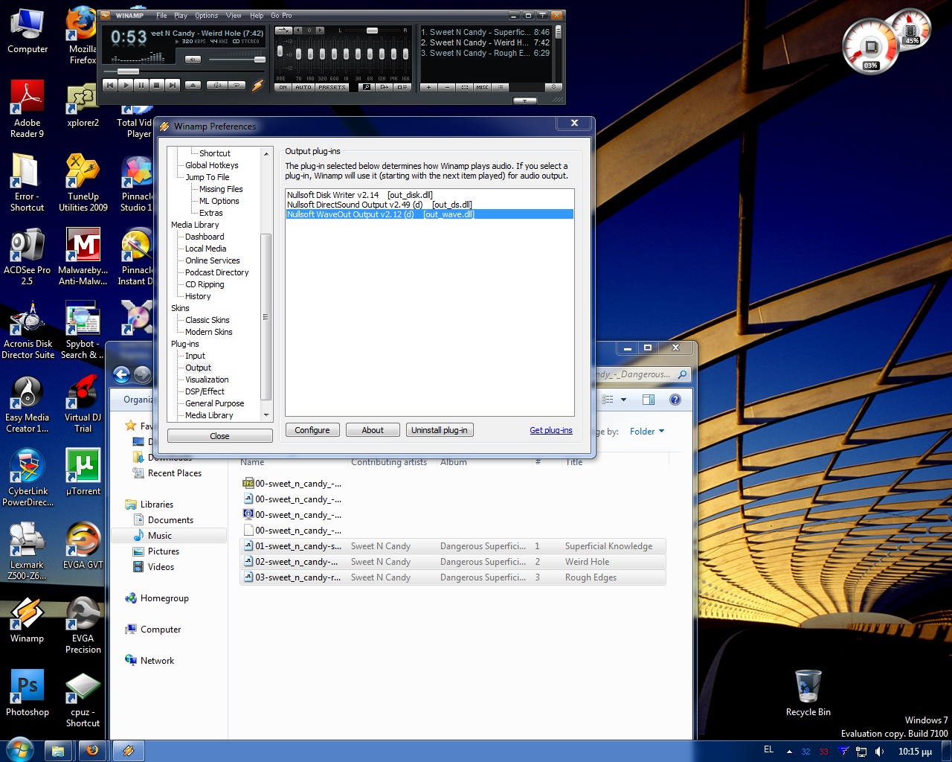
Task: Toggle Winamp shuffle button
Action: coord(217,85)
